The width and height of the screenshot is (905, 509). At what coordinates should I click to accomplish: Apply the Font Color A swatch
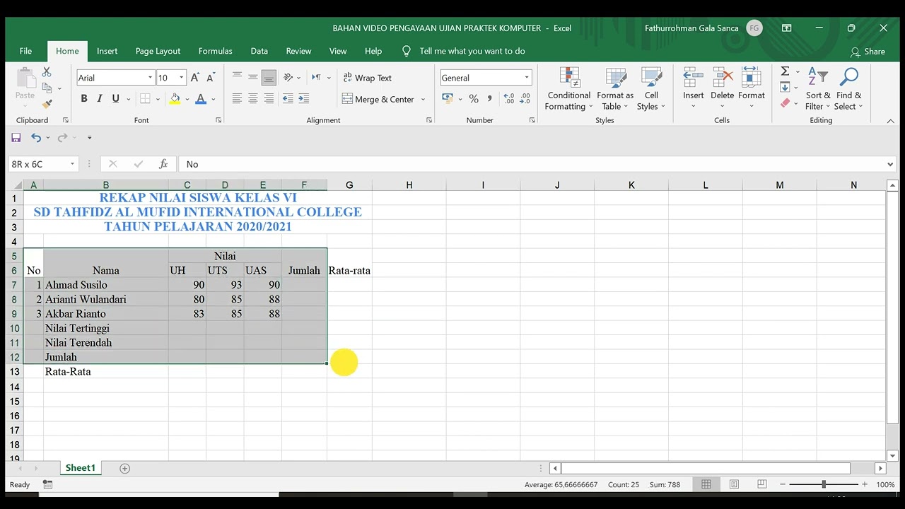tap(201, 99)
